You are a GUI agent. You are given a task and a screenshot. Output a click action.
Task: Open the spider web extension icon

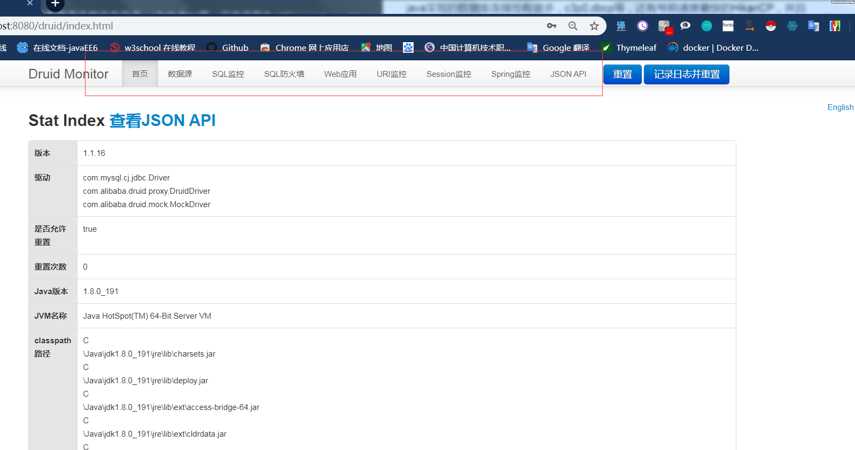792,26
